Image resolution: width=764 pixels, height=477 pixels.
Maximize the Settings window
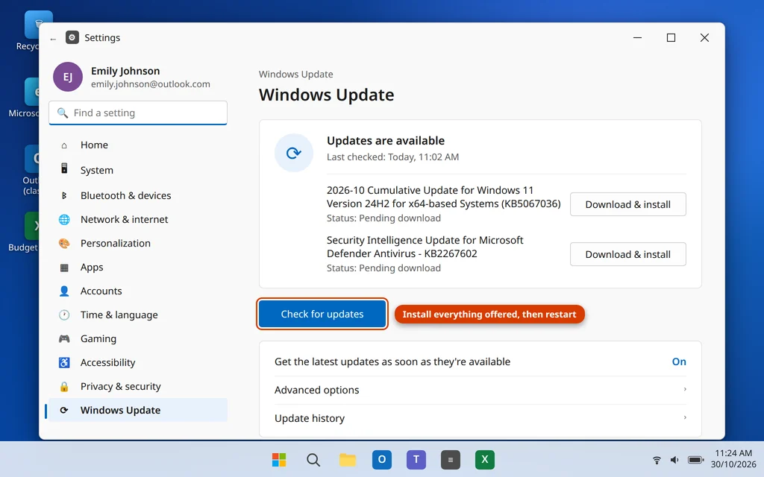point(671,37)
